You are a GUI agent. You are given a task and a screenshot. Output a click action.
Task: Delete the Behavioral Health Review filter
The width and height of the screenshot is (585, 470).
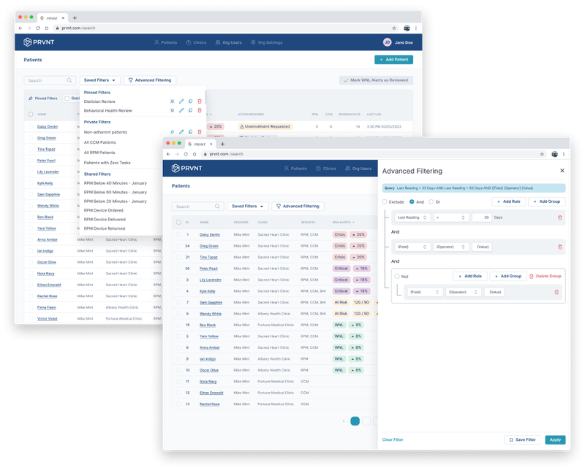pos(200,110)
